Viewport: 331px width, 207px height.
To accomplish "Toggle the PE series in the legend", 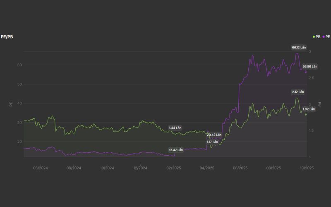I will 327,37.
